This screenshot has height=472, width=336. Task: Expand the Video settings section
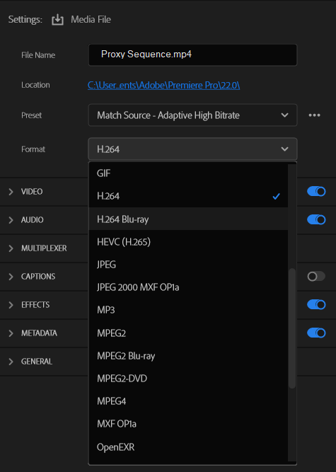point(11,192)
